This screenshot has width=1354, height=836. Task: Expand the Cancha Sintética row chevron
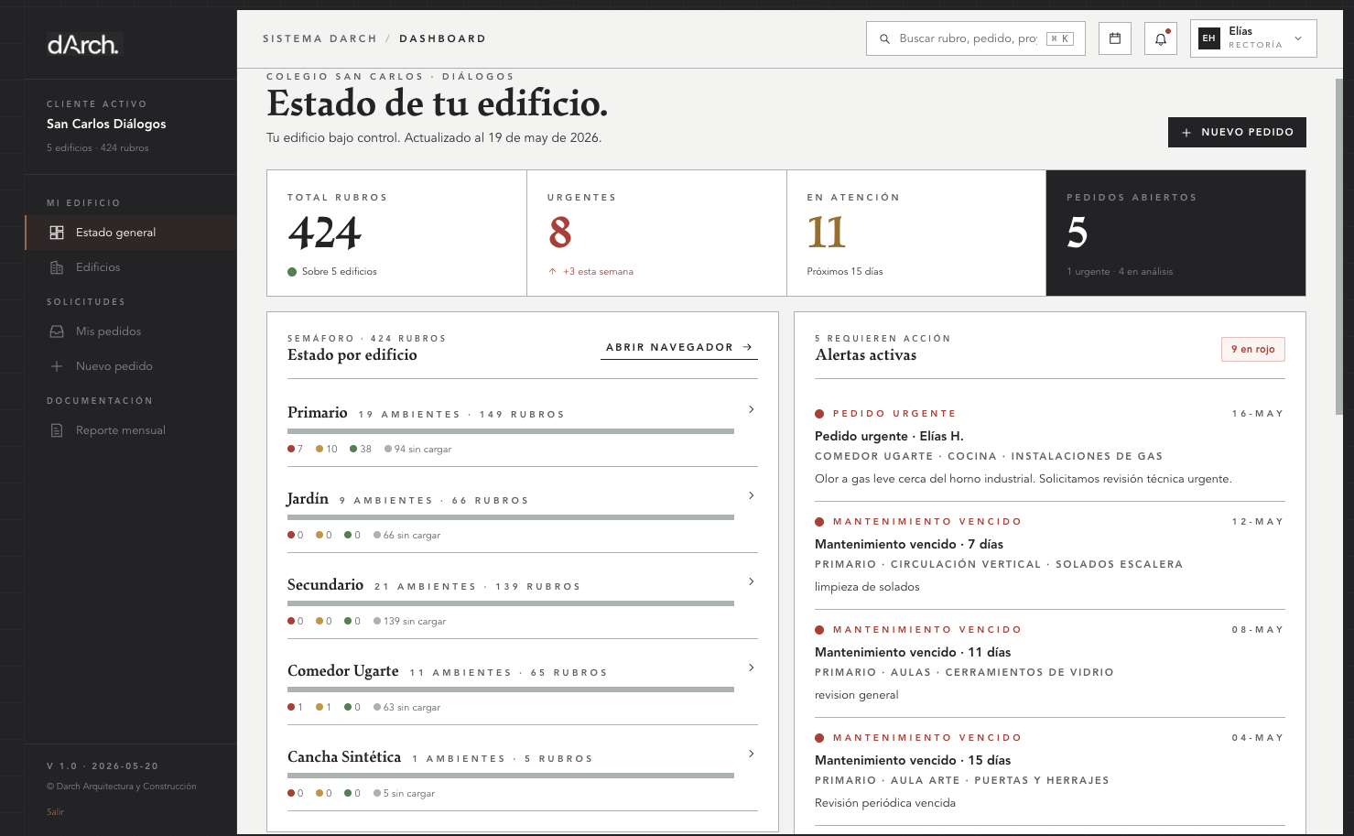pyautogui.click(x=752, y=754)
